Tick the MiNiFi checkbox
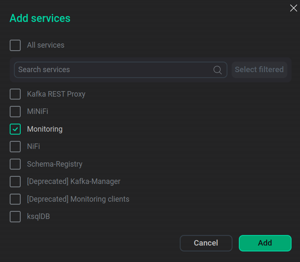Image resolution: width=300 pixels, height=262 pixels. point(15,111)
